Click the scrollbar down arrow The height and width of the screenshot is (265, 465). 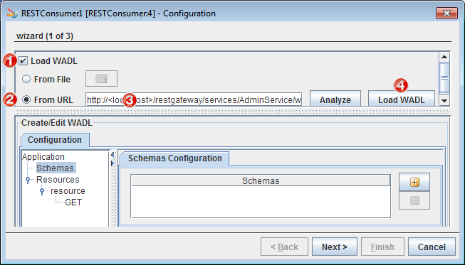pyautogui.click(x=444, y=101)
